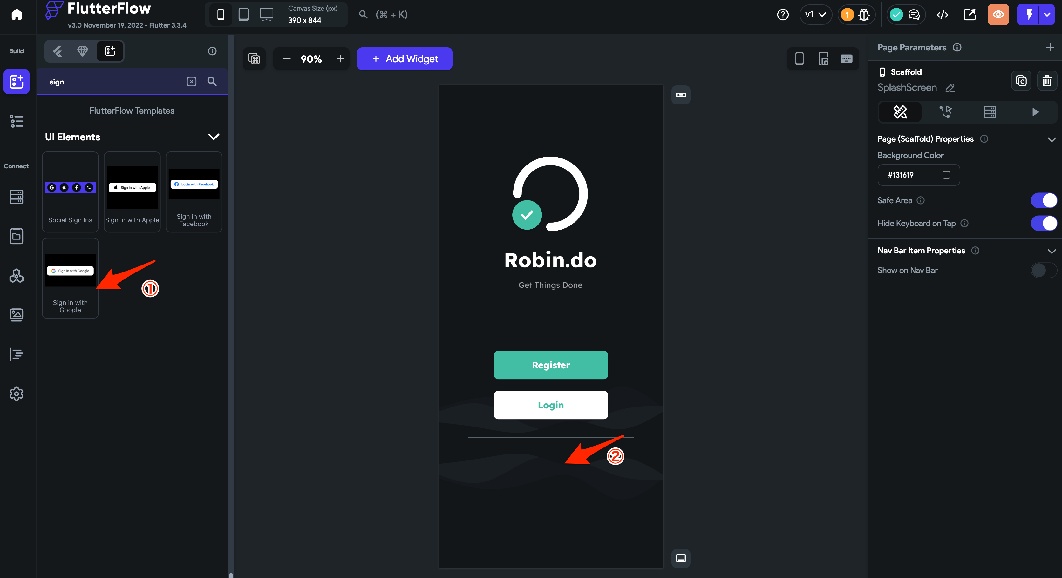Open the debug bug icon
1062x578 pixels.
pos(864,15)
